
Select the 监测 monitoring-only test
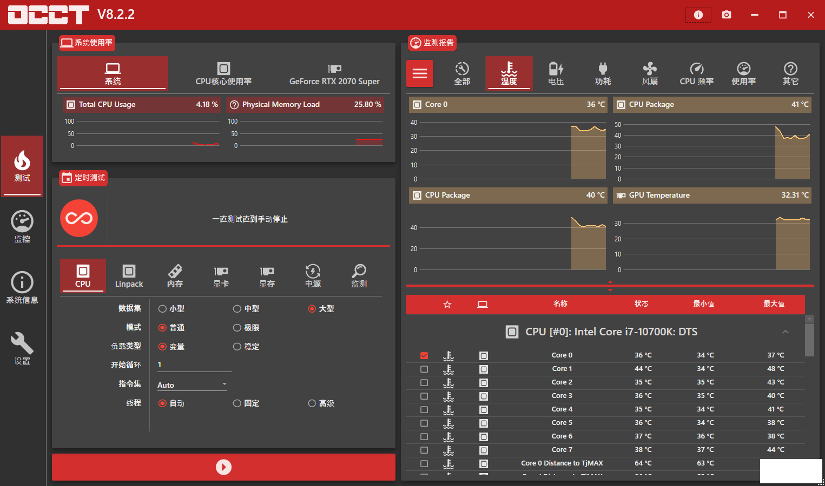(359, 276)
